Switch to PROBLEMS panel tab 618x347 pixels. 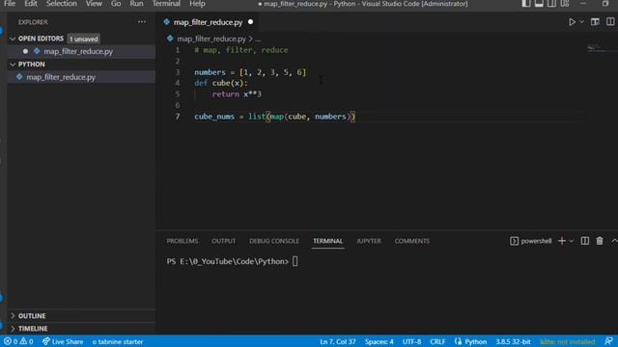pos(183,241)
